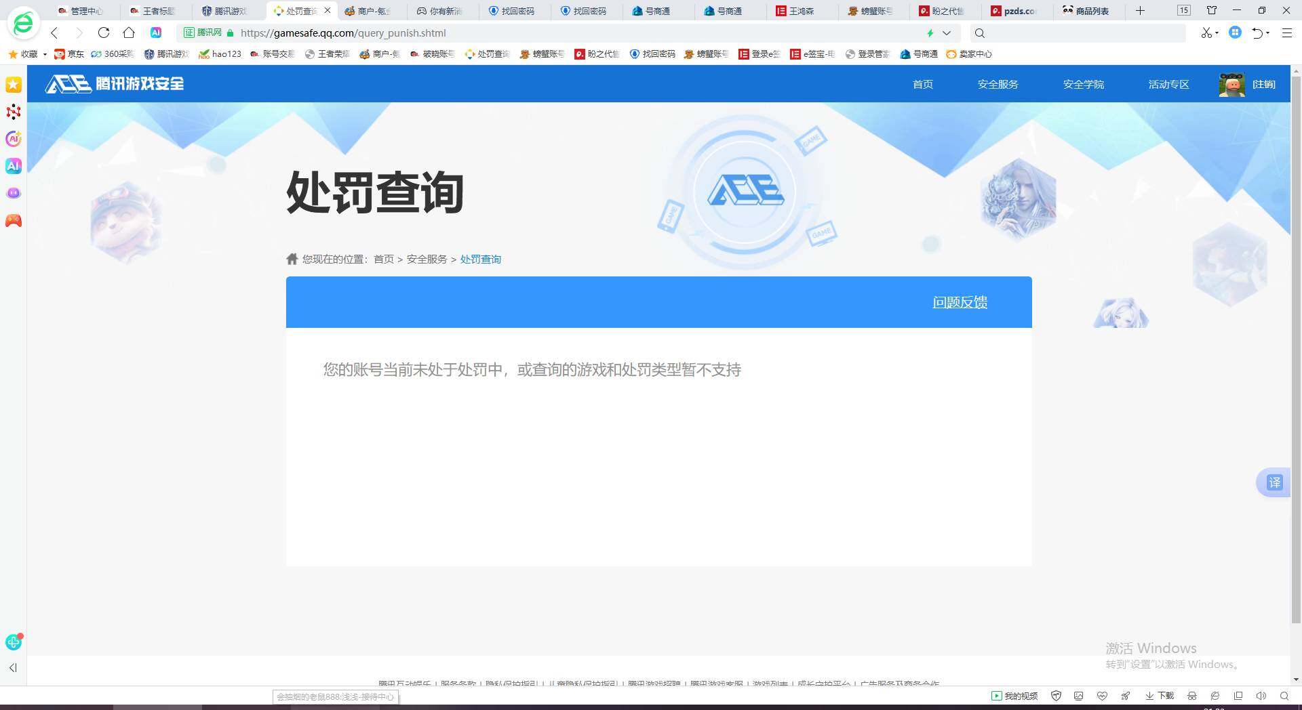
Task: Expand the address bar dropdown arrow
Action: point(947,33)
